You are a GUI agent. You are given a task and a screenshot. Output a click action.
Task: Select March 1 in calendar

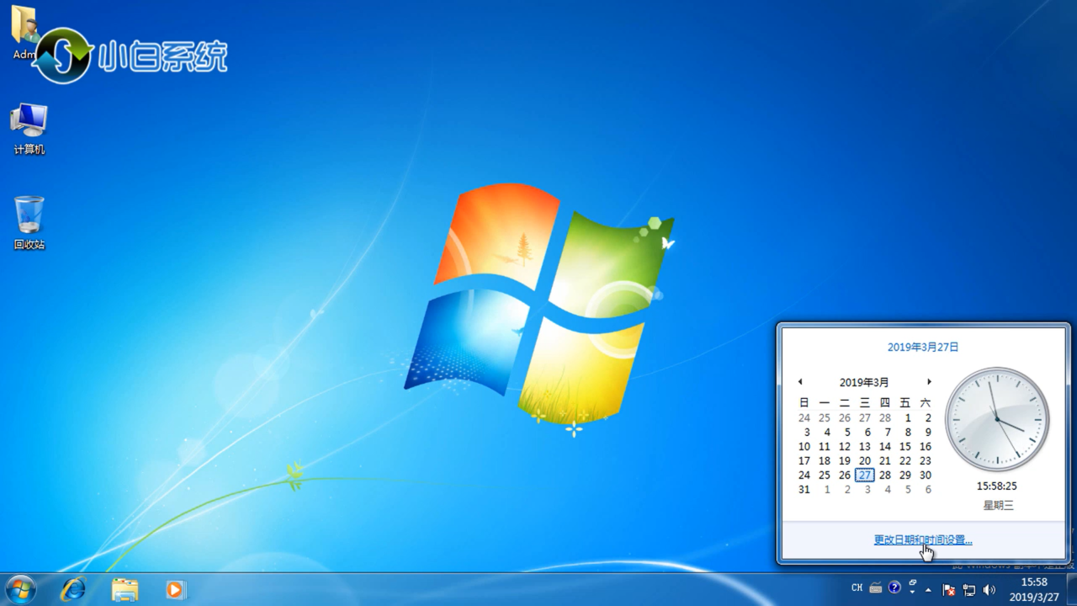908,417
